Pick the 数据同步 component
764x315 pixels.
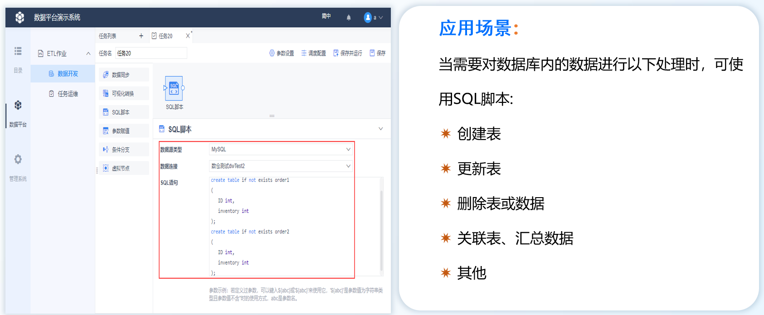pyautogui.click(x=124, y=75)
